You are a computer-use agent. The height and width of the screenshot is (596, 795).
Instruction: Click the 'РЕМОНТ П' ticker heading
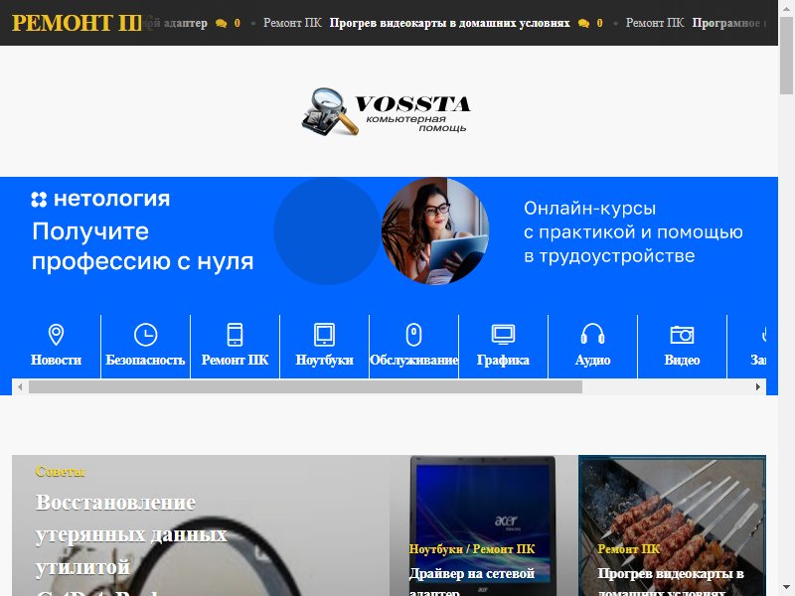click(x=78, y=23)
